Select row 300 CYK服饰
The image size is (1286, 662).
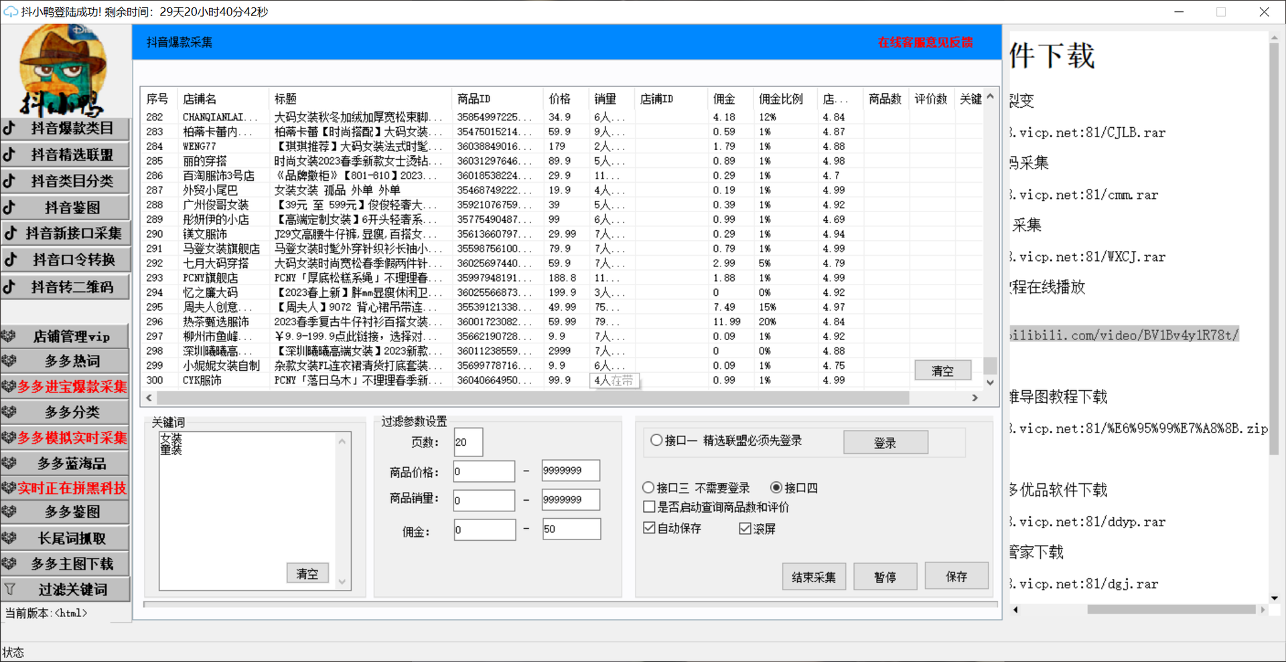point(563,380)
